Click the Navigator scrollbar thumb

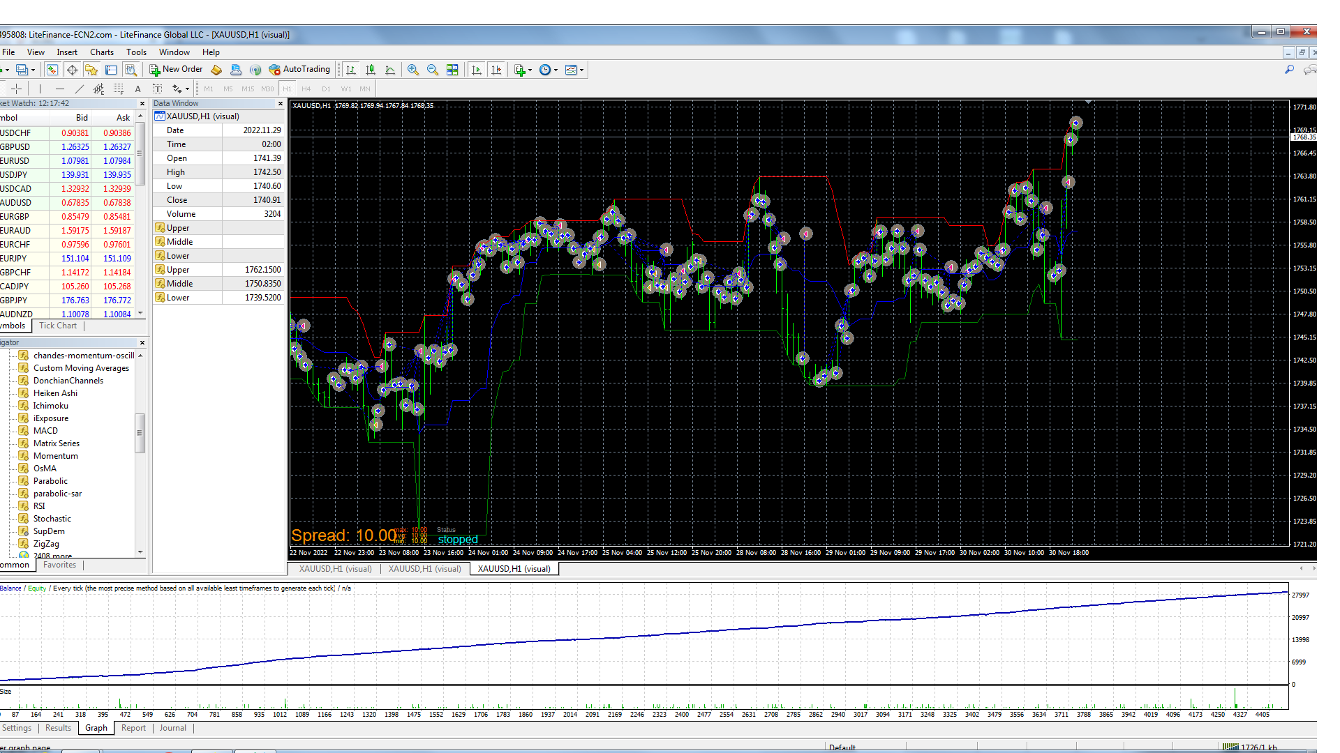tap(140, 432)
